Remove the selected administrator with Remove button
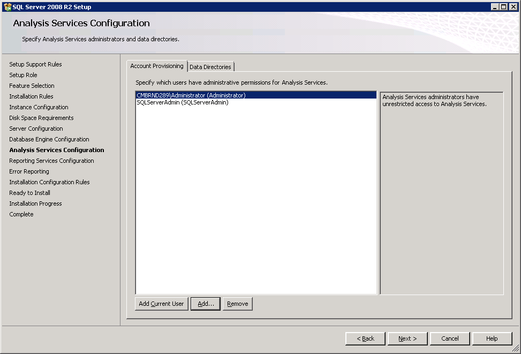 tap(238, 304)
